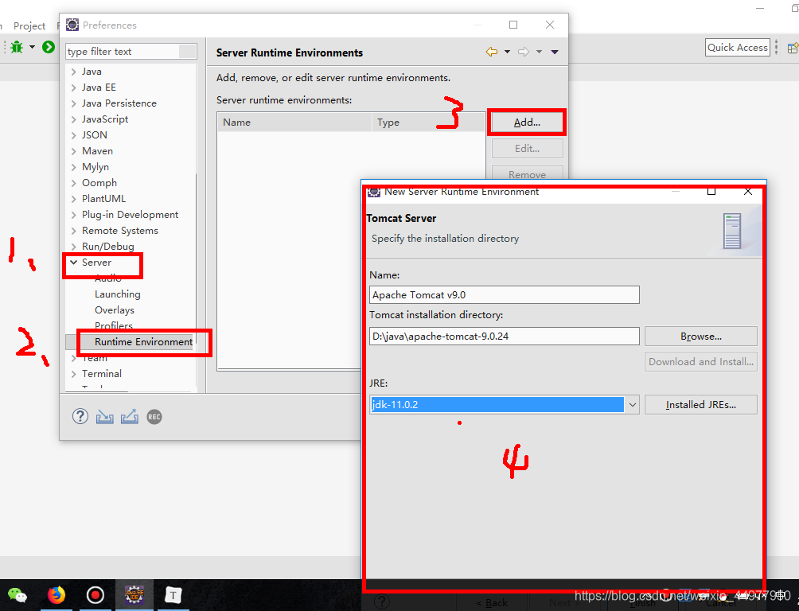Select Remote Systems in the tree
The width and height of the screenshot is (799, 611).
point(119,231)
